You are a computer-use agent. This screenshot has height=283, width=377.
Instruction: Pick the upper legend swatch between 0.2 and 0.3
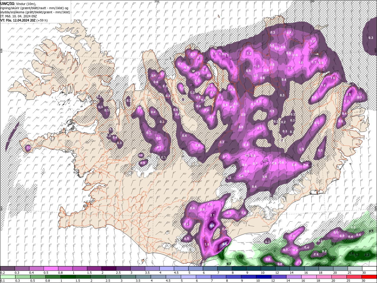tap(7, 269)
